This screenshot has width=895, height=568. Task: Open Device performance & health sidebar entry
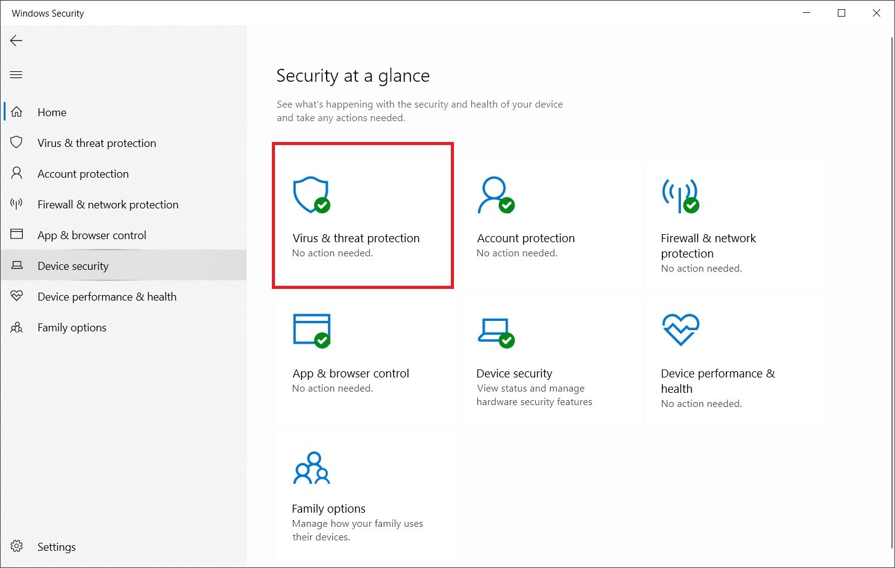[107, 297]
